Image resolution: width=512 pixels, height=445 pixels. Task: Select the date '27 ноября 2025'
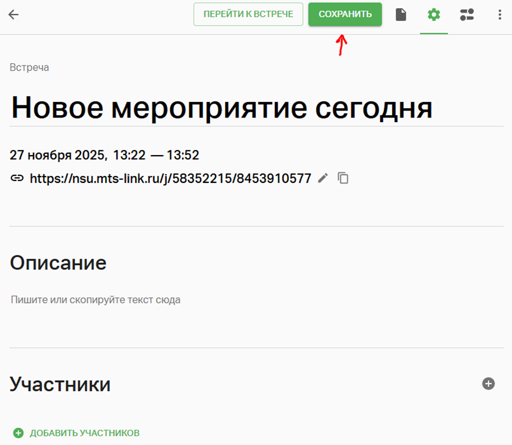point(57,155)
